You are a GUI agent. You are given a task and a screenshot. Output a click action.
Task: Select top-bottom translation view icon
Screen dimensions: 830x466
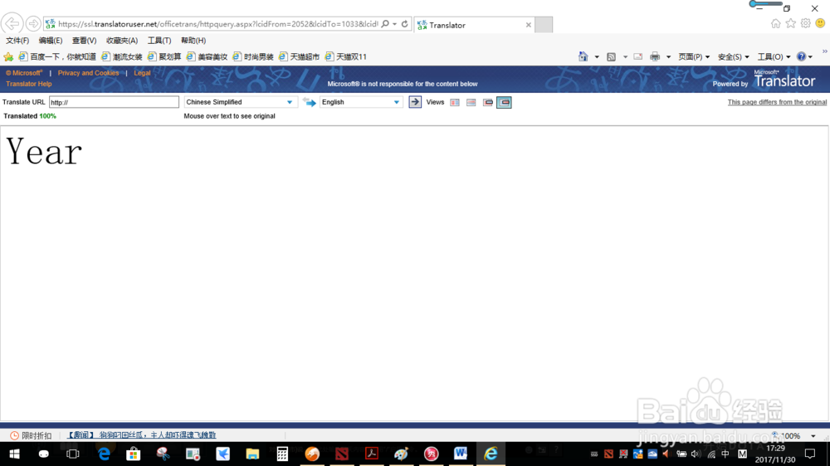[x=471, y=103]
